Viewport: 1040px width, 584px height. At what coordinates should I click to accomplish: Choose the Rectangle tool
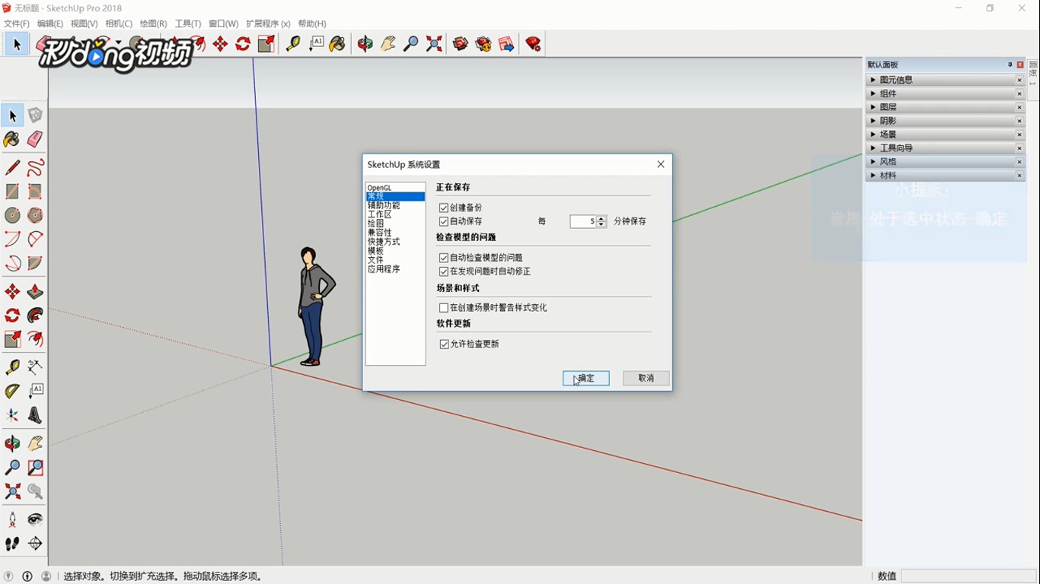point(12,192)
